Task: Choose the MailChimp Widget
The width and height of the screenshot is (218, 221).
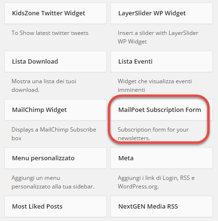Action: pyautogui.click(x=55, y=110)
